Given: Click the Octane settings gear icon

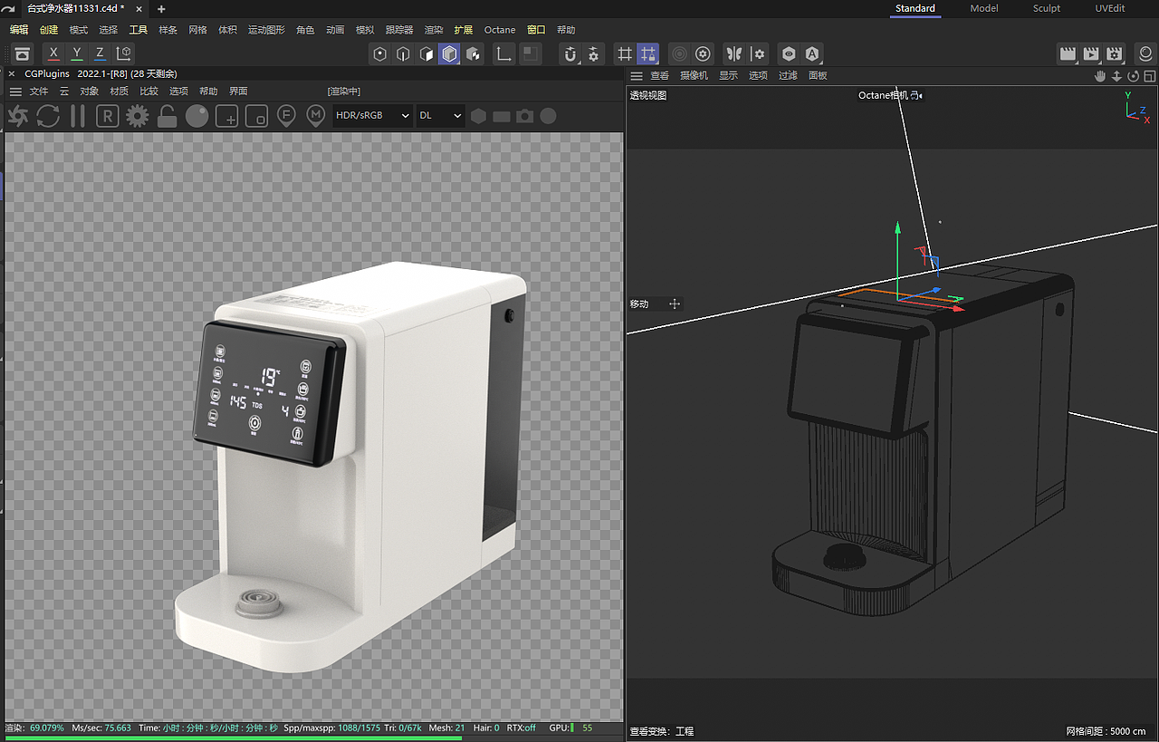Looking at the screenshot, I should click(x=138, y=116).
